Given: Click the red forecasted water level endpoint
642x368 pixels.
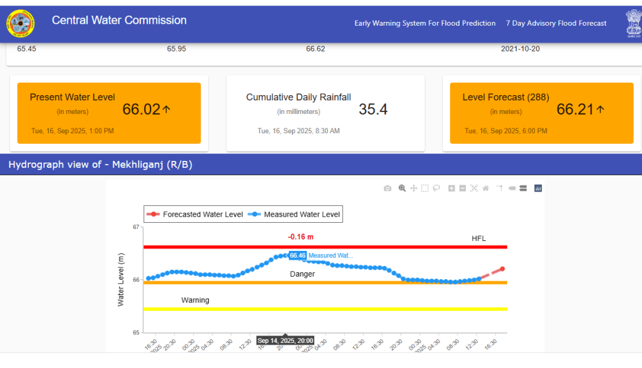Looking at the screenshot, I should pyautogui.click(x=502, y=269).
